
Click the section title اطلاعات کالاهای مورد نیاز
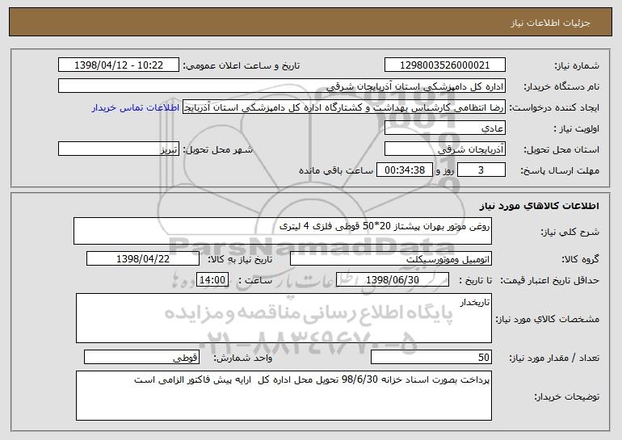click(x=539, y=206)
